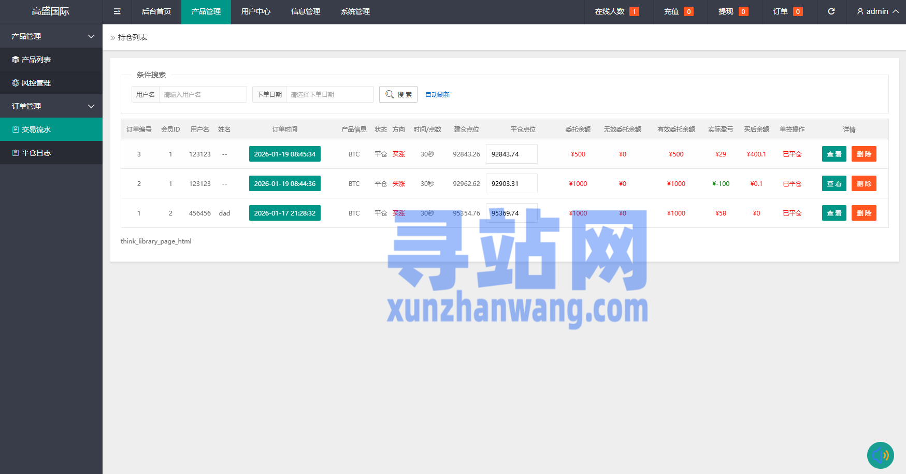This screenshot has width=906, height=474.
Task: Switch to 用户中心 top tab
Action: coord(256,11)
